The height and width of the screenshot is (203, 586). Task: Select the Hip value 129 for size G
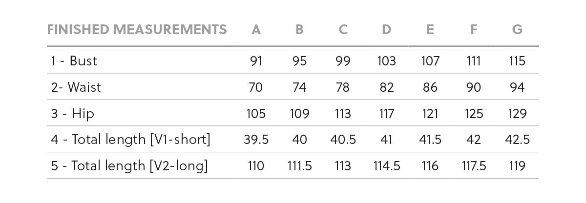[517, 114]
